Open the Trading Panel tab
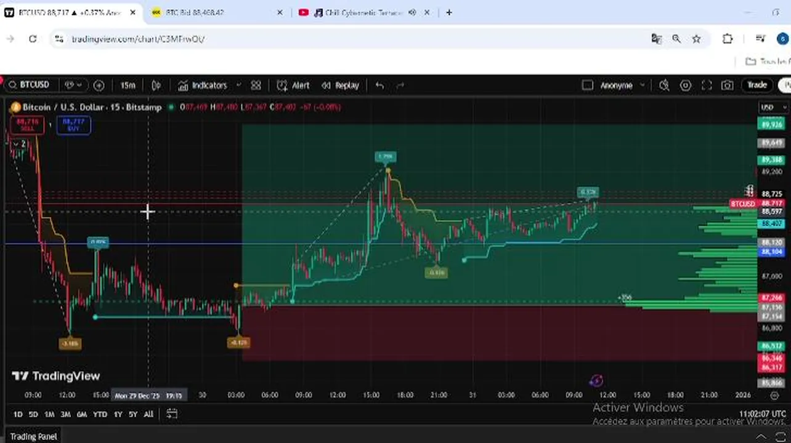Viewport: 791px width, 443px height. click(33, 436)
